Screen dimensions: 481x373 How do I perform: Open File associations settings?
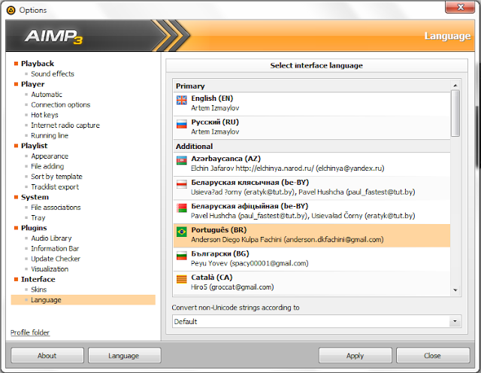pyautogui.click(x=56, y=208)
